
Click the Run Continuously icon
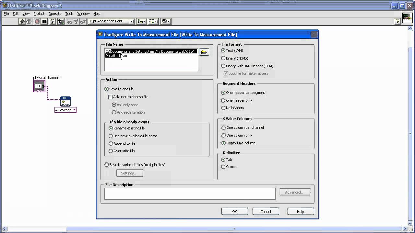(x=29, y=21)
